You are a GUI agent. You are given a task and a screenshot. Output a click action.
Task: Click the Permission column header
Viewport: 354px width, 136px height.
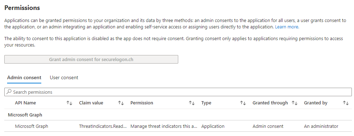tap(142, 103)
